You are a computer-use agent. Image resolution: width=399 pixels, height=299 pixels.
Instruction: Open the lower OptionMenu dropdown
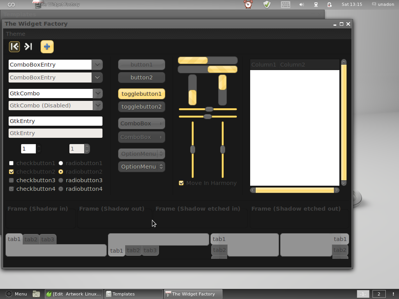(x=141, y=167)
